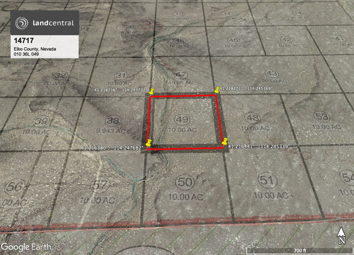354x255 pixels.
Task: Click the northeast yellow pushpin marker
Action: click(217, 90)
